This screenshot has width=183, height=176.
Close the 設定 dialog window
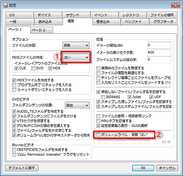[176, 5]
